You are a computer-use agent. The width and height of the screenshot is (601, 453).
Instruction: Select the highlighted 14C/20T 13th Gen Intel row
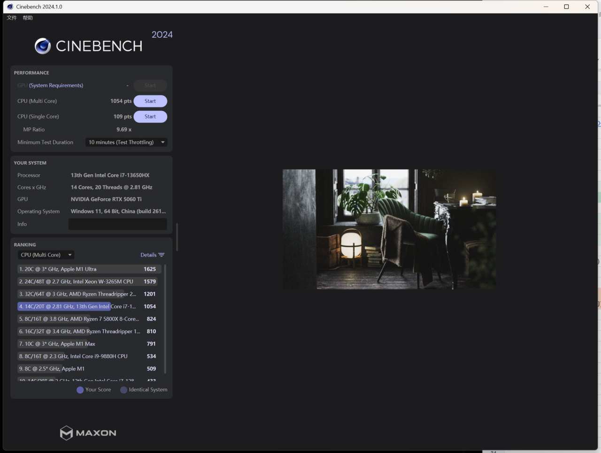click(x=89, y=306)
